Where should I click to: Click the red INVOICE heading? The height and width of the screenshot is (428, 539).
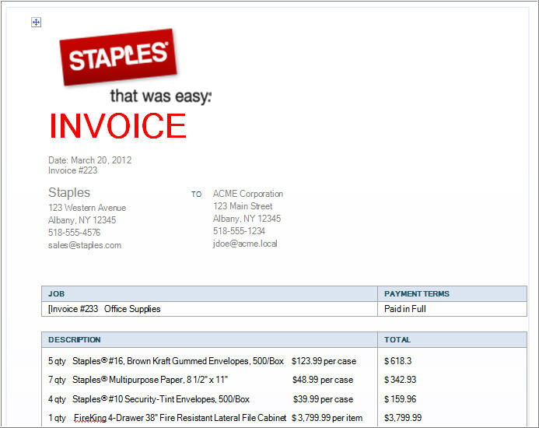(118, 126)
